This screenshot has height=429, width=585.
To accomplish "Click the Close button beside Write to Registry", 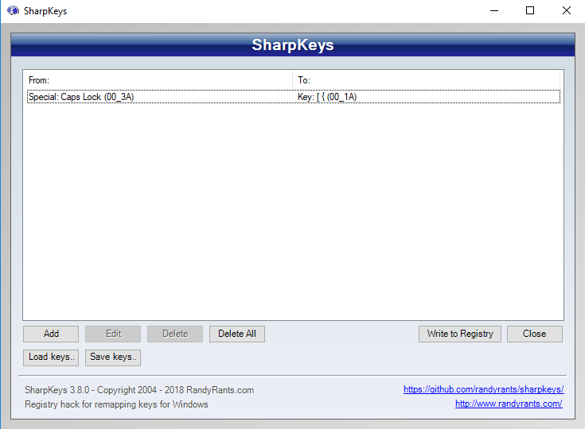I will (534, 334).
